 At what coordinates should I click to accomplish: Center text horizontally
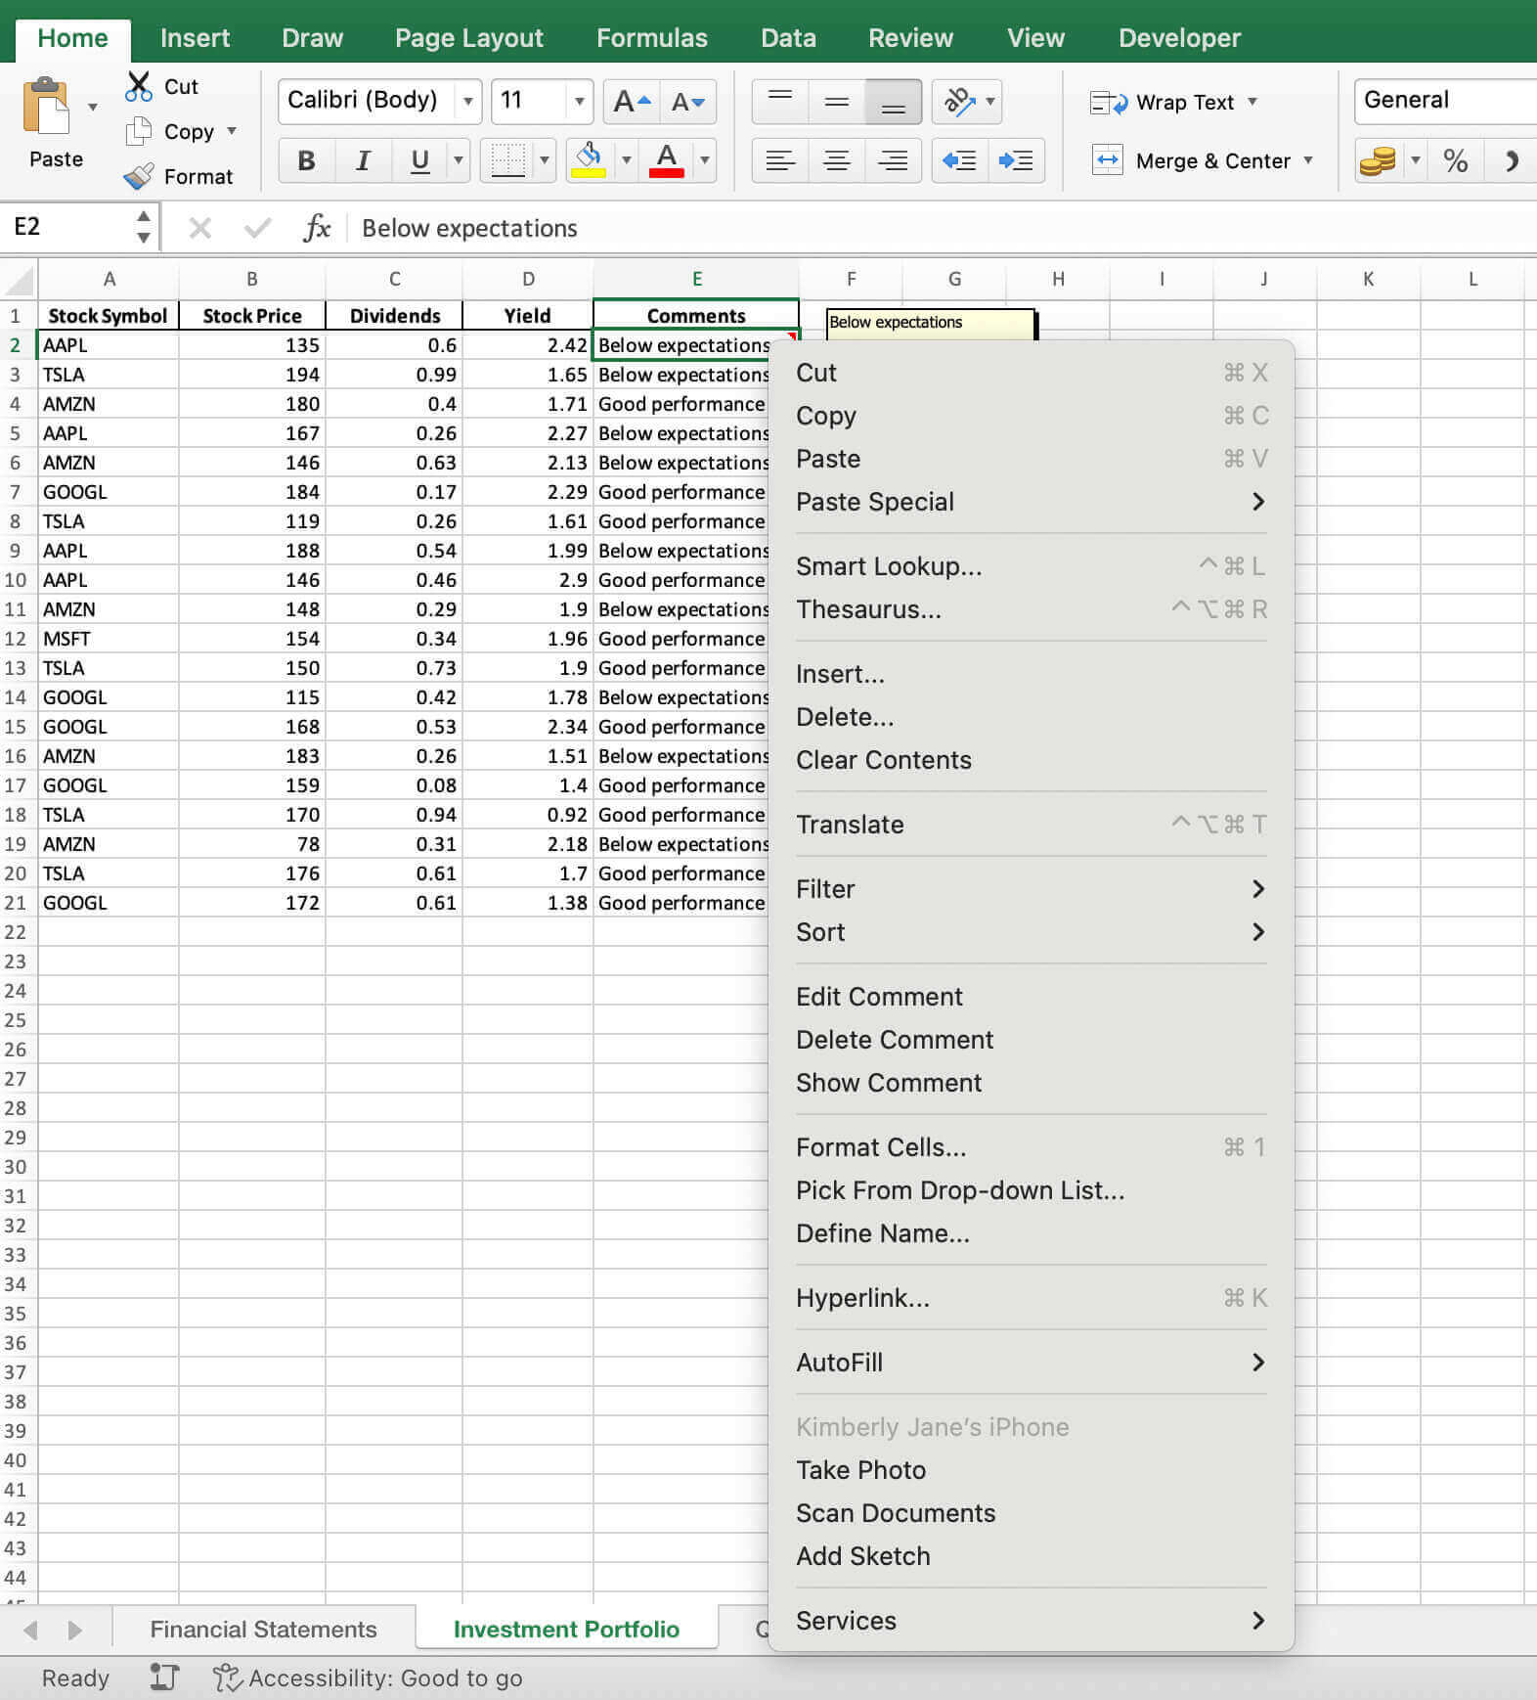837,160
